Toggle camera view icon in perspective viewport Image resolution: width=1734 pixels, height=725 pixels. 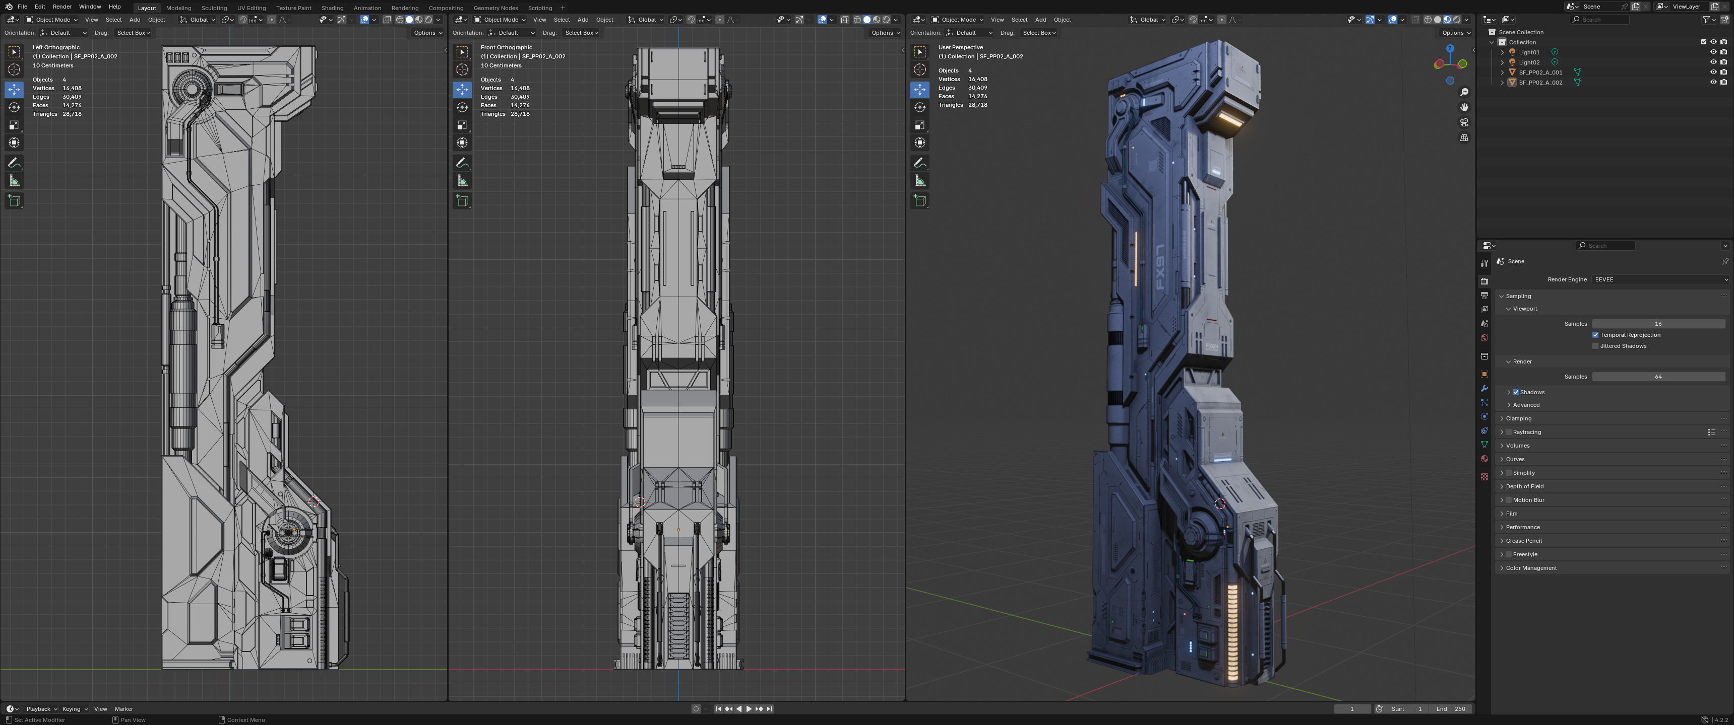coord(1464,122)
